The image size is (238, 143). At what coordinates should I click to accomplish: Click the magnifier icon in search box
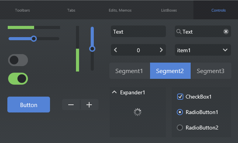click(x=179, y=32)
